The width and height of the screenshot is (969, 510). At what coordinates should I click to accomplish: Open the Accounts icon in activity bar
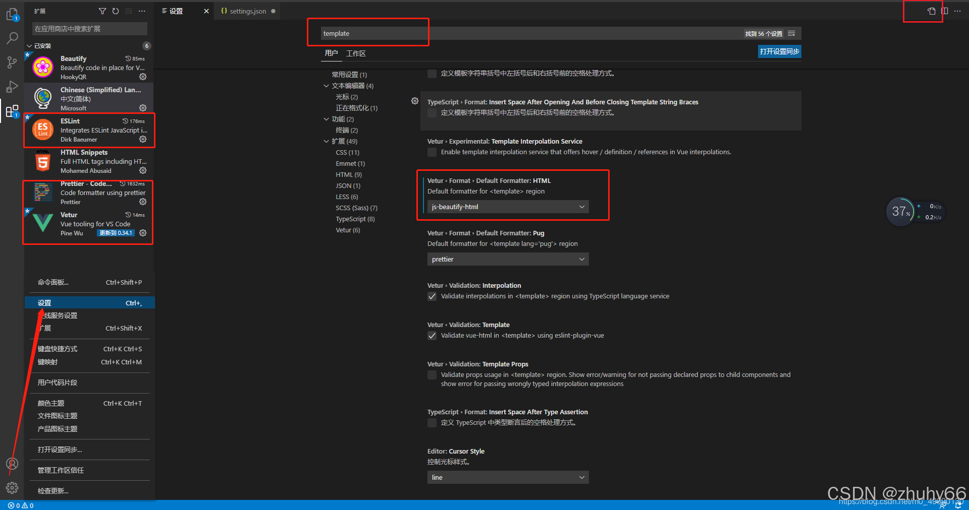click(x=12, y=464)
